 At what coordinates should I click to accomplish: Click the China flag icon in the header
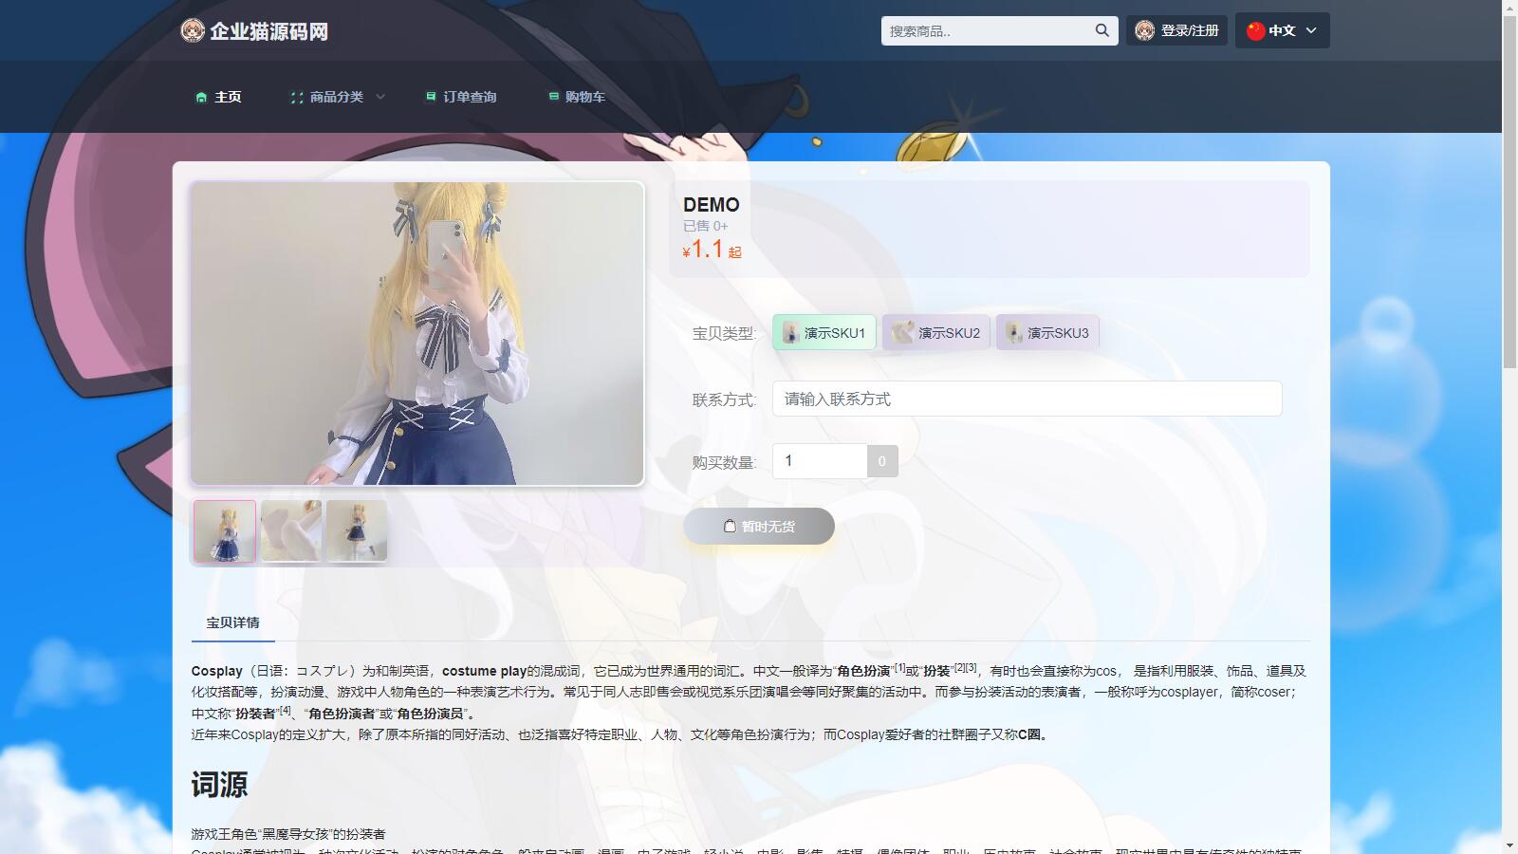(x=1254, y=29)
